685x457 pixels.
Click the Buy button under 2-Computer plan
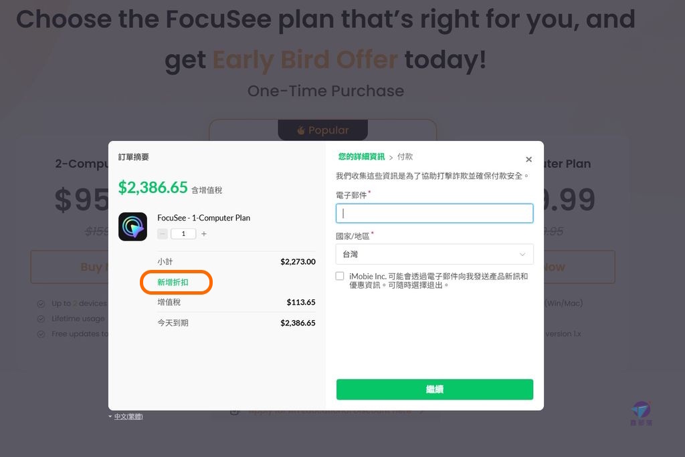click(70, 267)
